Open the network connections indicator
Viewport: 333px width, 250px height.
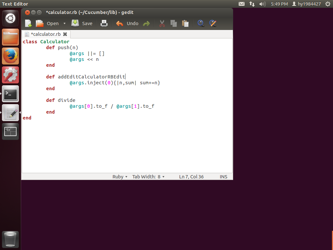coord(252,4)
